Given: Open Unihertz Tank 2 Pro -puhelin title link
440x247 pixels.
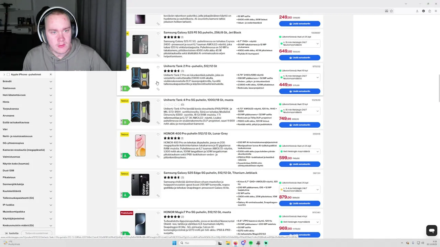Looking at the screenshot, I should [190, 66].
